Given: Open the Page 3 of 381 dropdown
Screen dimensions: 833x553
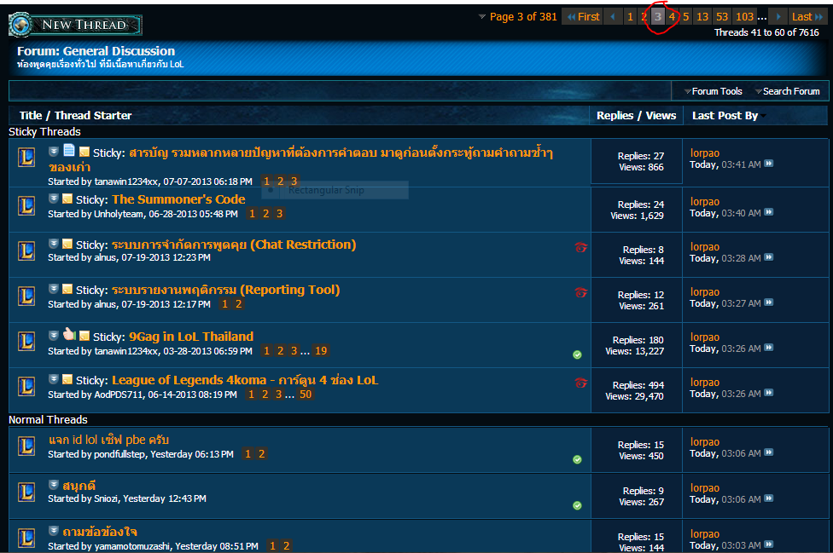Looking at the screenshot, I should tap(518, 17).
